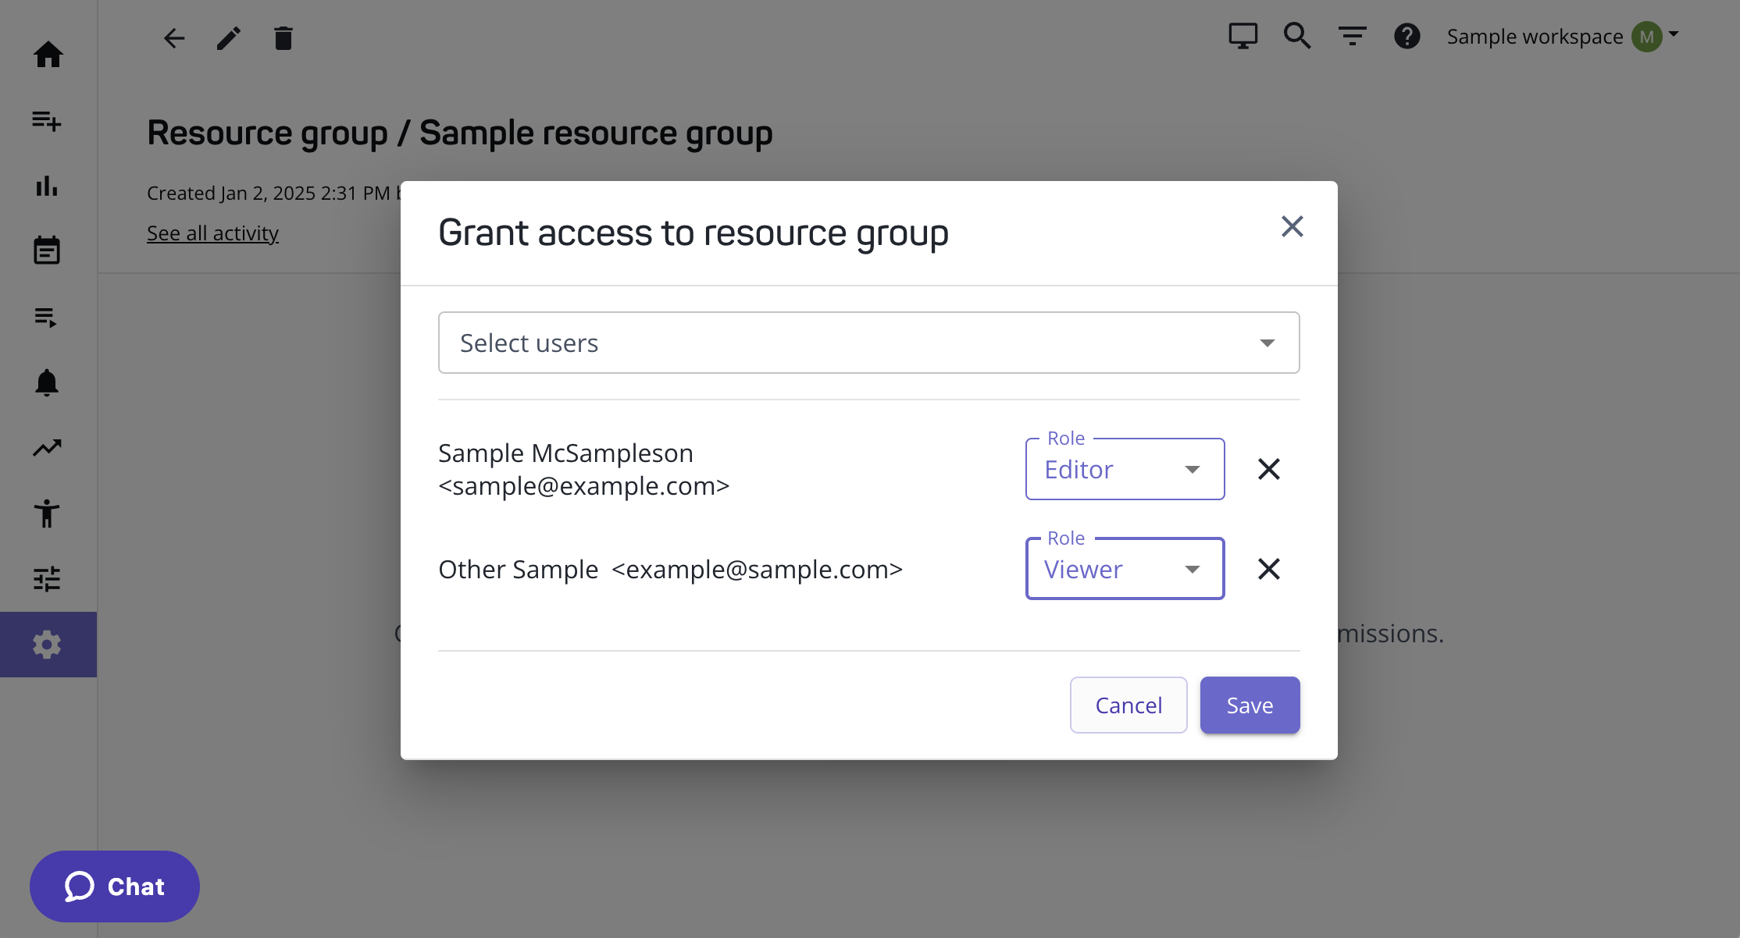Remove Sample McSampleson from access list
Viewport: 1740px width, 938px height.
point(1269,469)
